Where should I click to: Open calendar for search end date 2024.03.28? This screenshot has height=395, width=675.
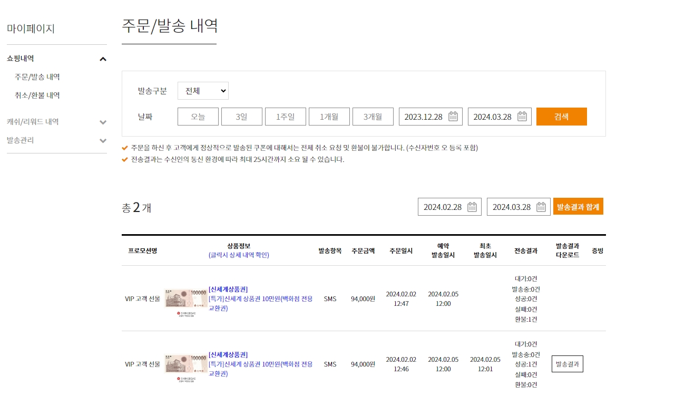point(522,117)
